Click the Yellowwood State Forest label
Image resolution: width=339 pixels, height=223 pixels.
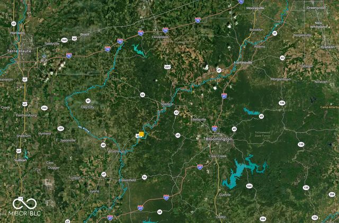point(263,134)
